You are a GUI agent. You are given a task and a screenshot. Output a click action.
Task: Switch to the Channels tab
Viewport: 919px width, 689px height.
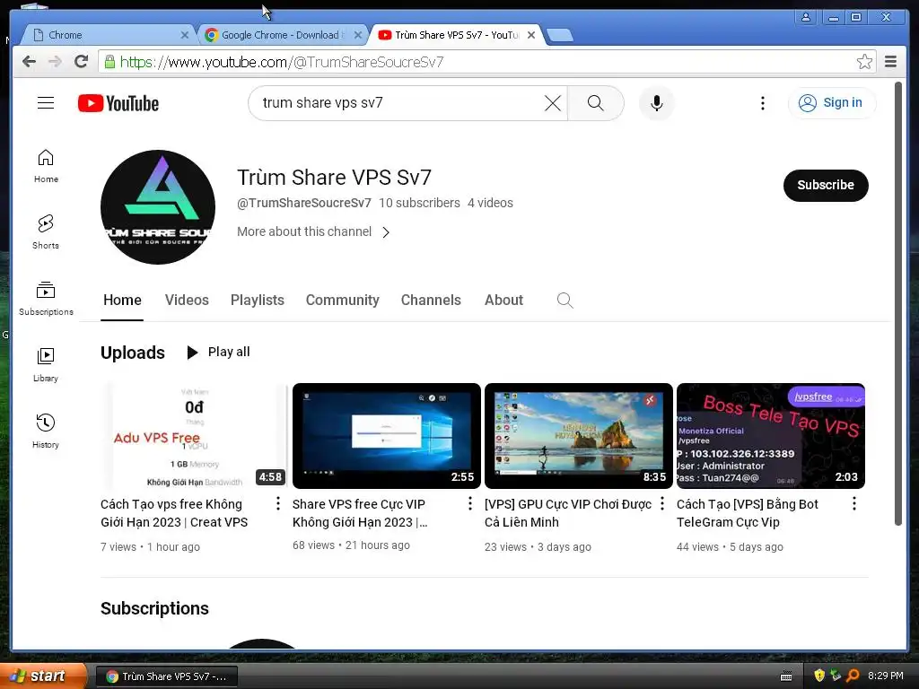(431, 300)
